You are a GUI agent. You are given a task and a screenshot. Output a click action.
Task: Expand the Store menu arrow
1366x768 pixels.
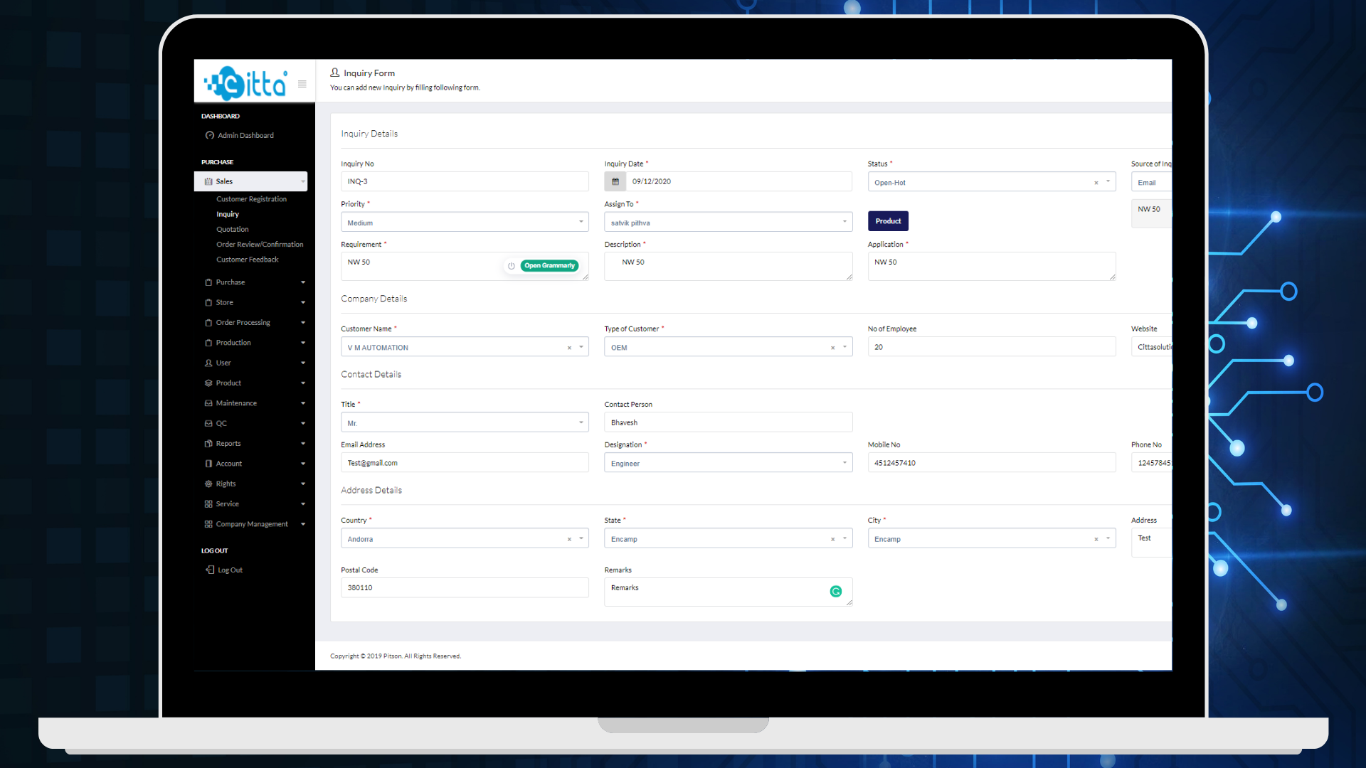pos(303,303)
